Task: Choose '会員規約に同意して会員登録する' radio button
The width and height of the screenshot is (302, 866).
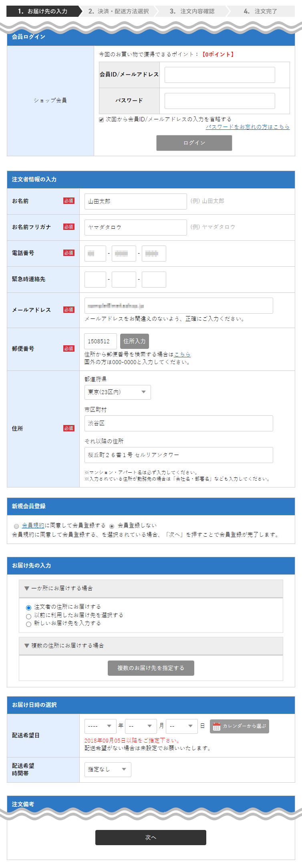Action: click(16, 526)
